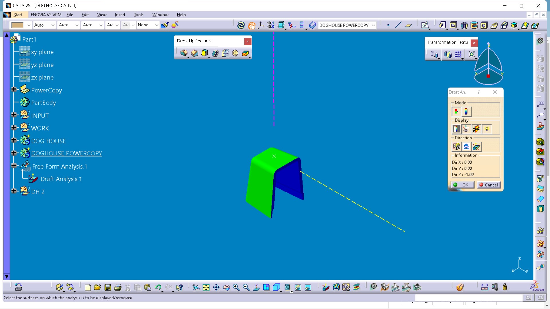550x309 pixels.
Task: Toggle the Locked direction button
Action: coord(456,146)
